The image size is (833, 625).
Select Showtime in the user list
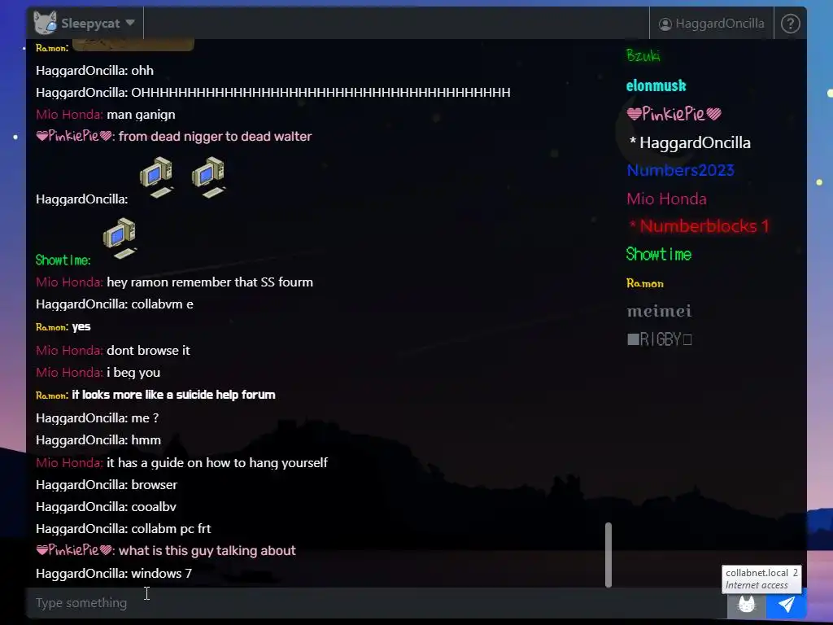tap(659, 254)
